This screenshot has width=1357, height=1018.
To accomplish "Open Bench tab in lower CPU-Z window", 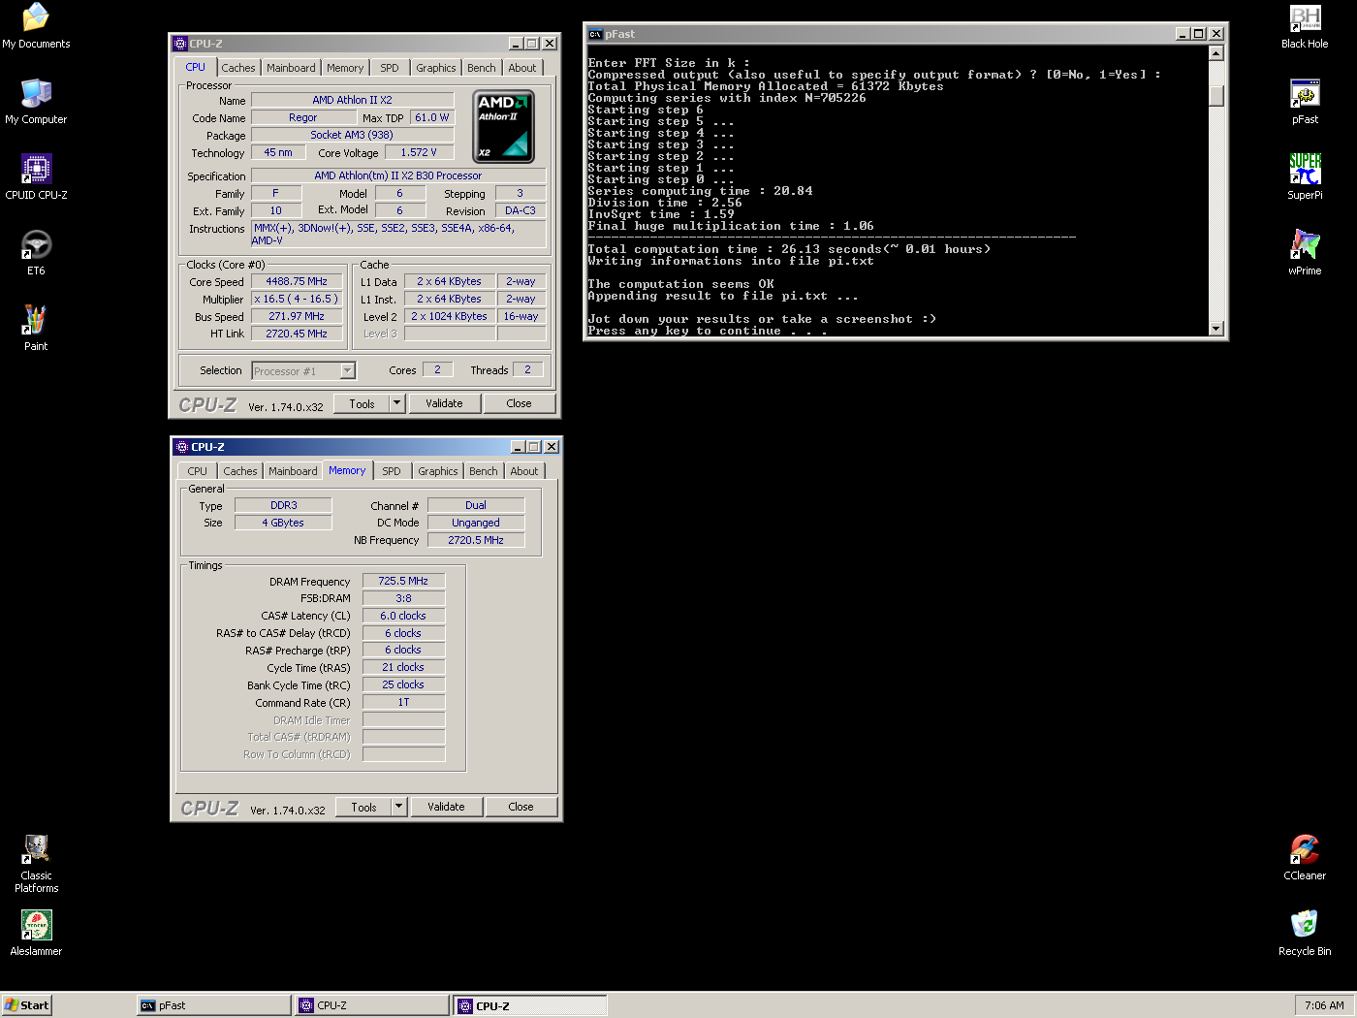I will point(484,471).
